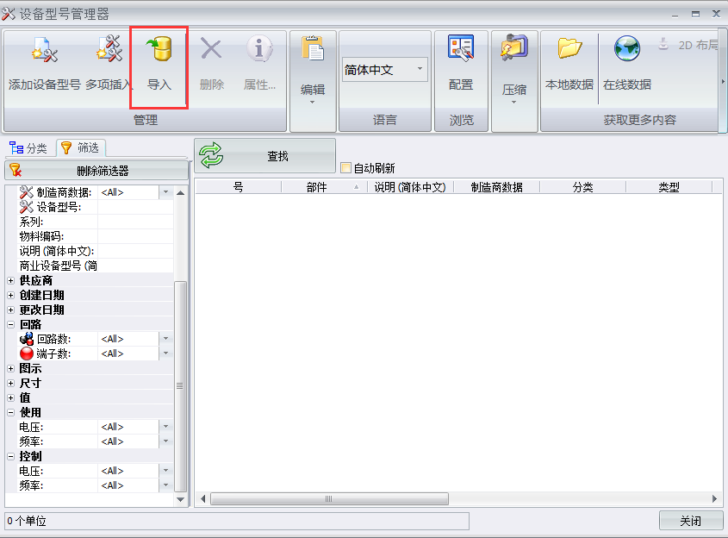Click the 设备型号 filter input field

pos(135,207)
